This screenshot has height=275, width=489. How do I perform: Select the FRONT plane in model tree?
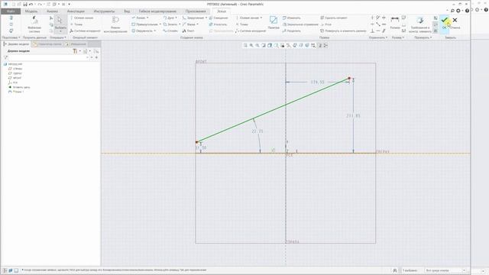[x=15, y=78]
